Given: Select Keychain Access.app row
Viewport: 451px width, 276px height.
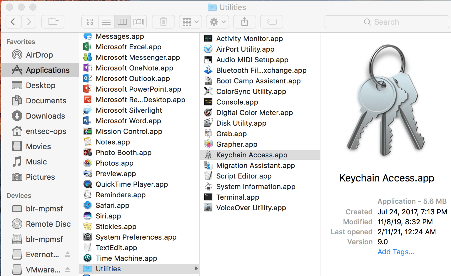Looking at the screenshot, I should (260, 155).
